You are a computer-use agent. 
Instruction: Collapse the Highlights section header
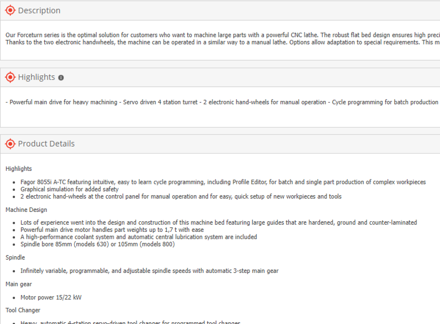(x=220, y=77)
